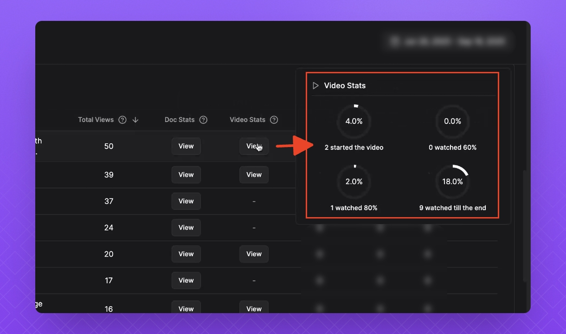Open Doc Stats View for the 50 views row
This screenshot has width=566, height=334.
186,146
